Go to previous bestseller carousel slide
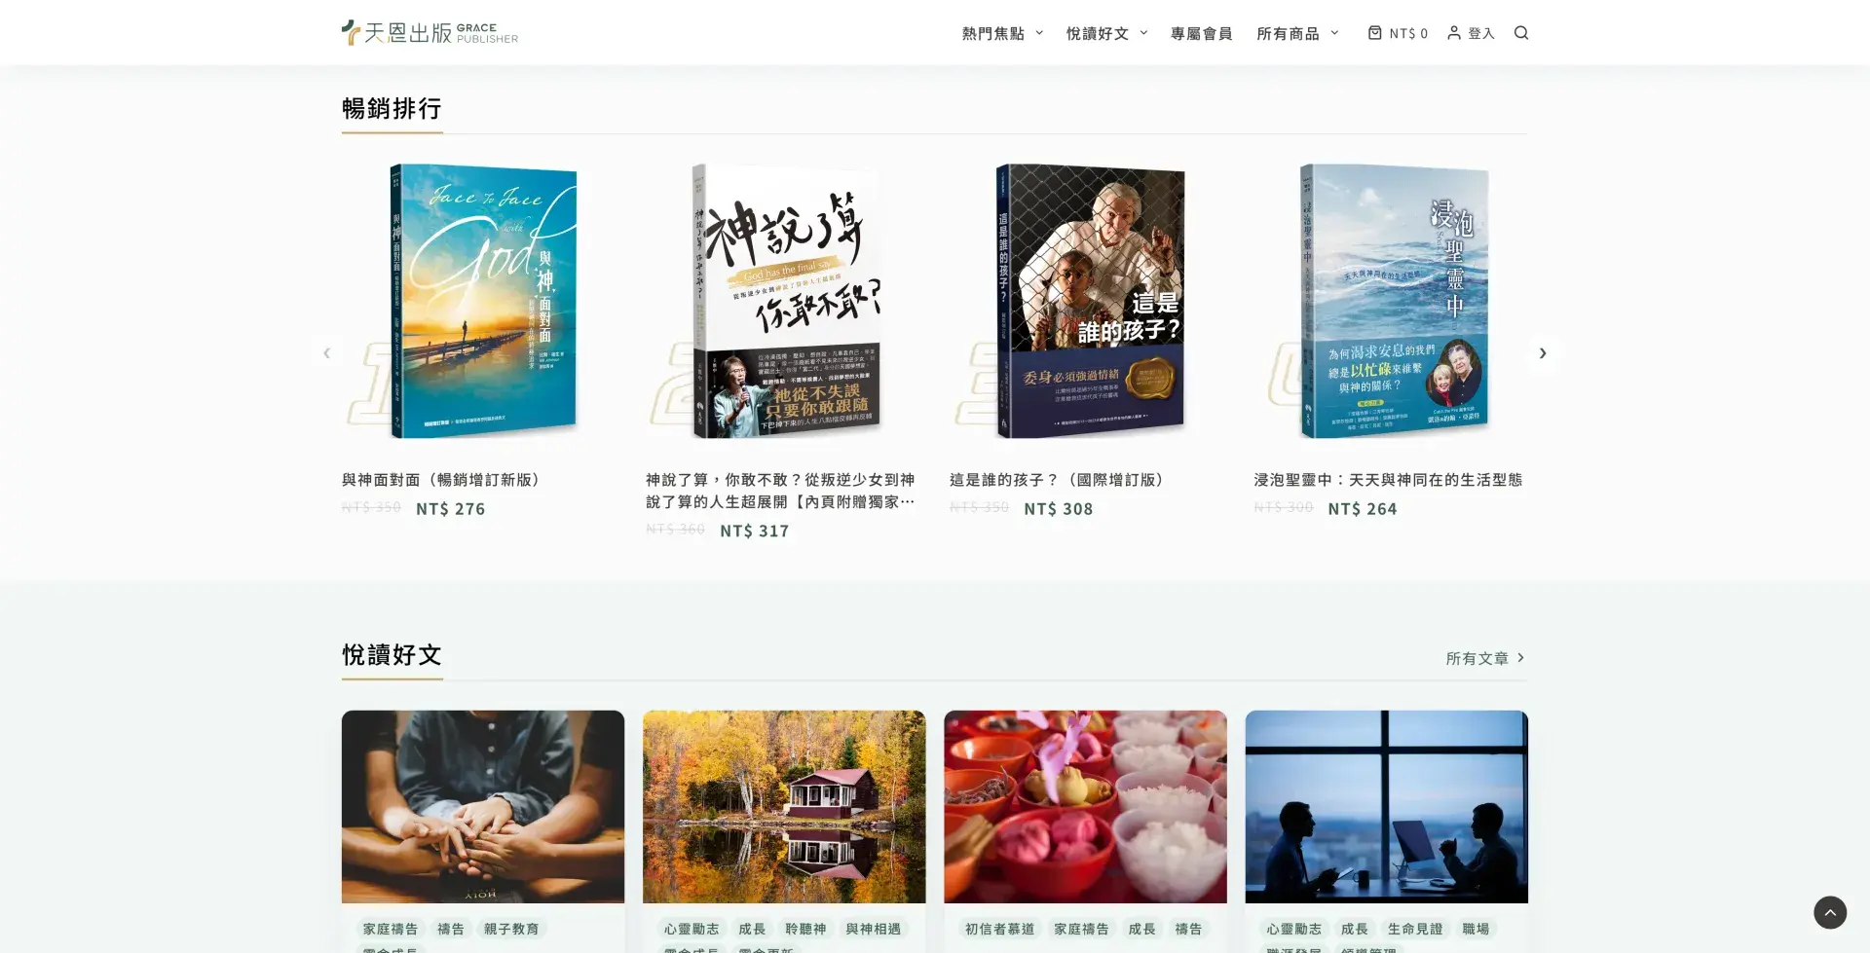 327,353
